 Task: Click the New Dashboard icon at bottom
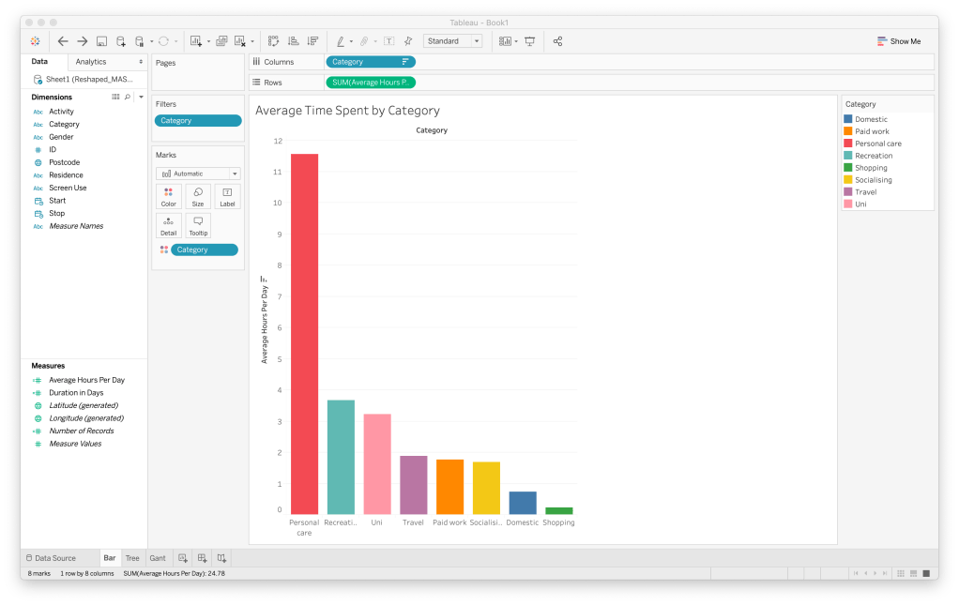(x=202, y=558)
